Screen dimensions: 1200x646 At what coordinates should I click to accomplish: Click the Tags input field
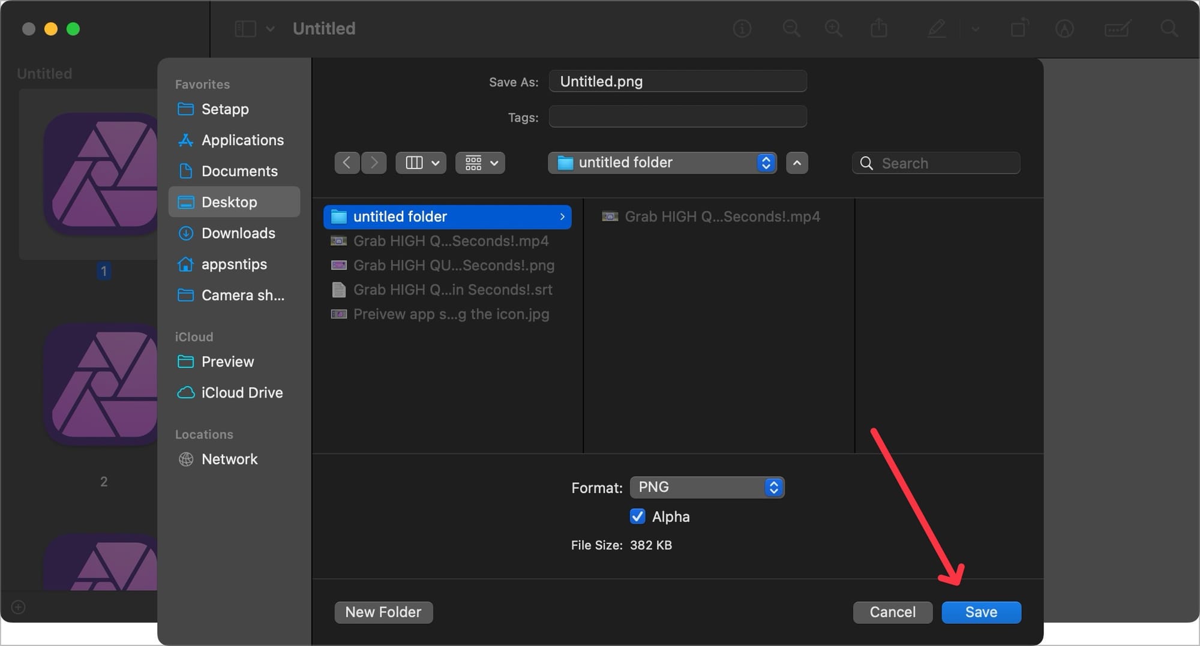point(677,117)
